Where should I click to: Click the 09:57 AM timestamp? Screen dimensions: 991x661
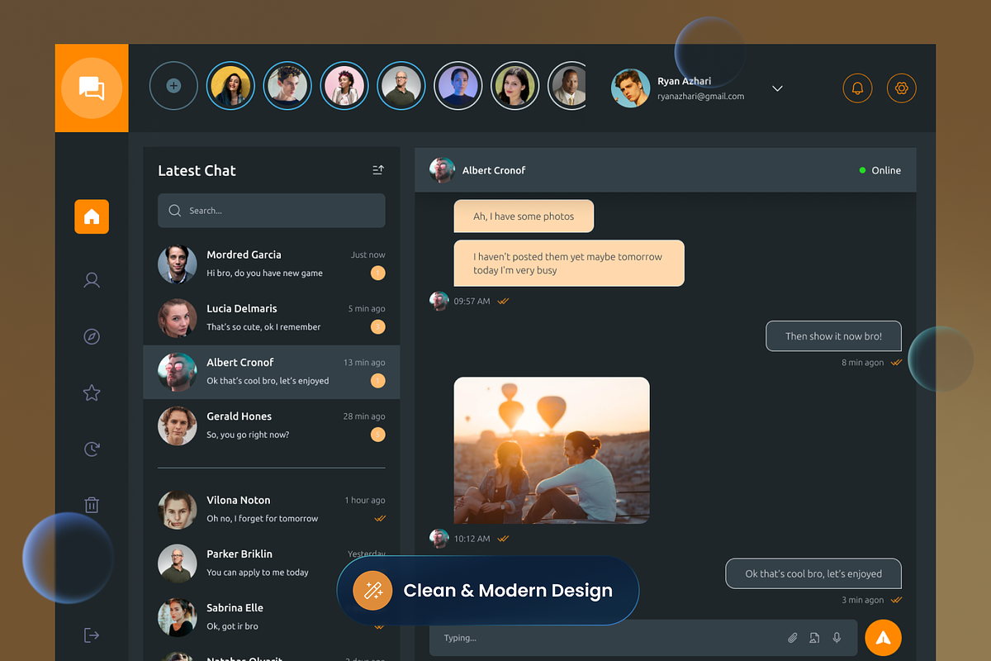472,302
